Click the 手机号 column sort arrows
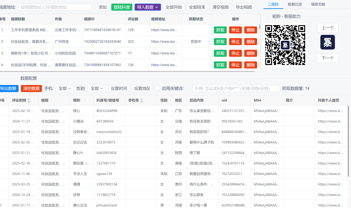Image resolution: width=351 pixels, height=208 pixels. 142,101
